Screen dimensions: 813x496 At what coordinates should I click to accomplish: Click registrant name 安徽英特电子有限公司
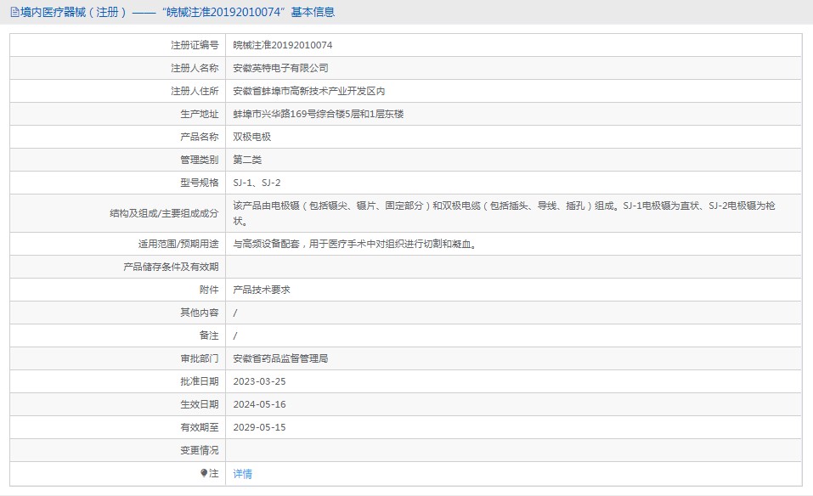coord(280,68)
